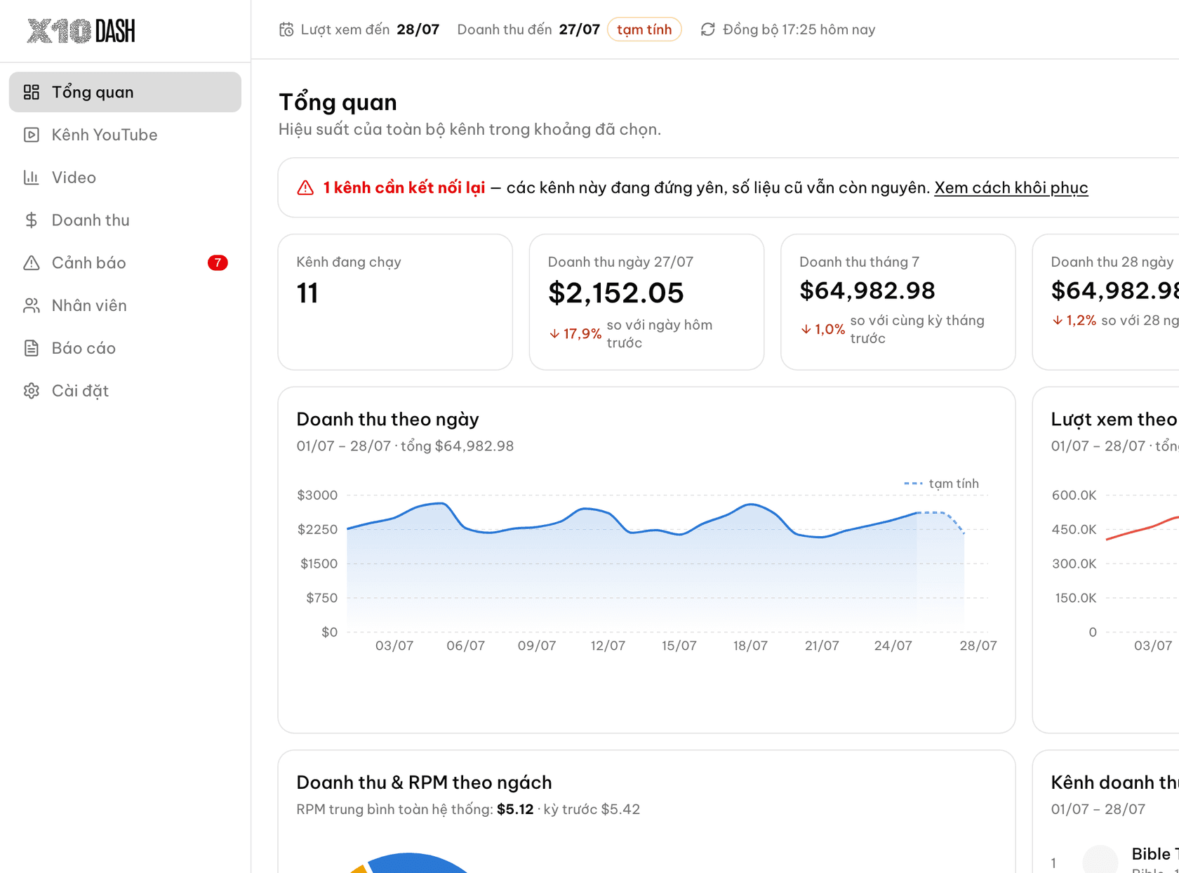The height and width of the screenshot is (873, 1179).
Task: Select the Kênh đang chạy card
Action: pos(395,302)
